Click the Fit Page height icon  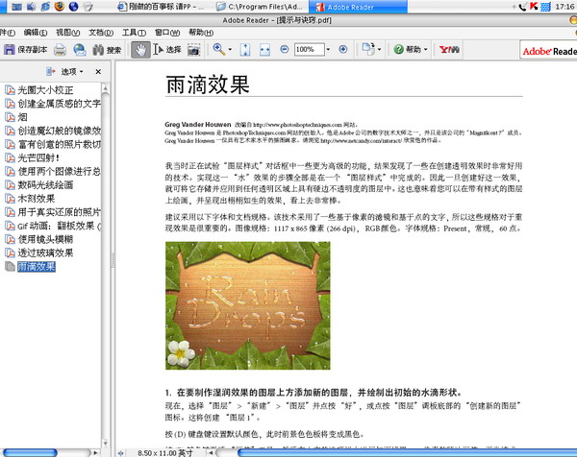pos(245,50)
